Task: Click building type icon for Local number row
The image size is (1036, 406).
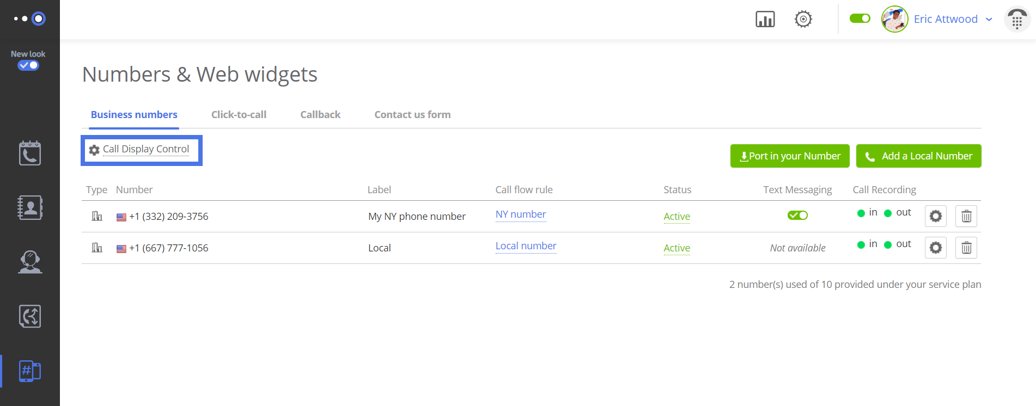Action: pyautogui.click(x=97, y=248)
